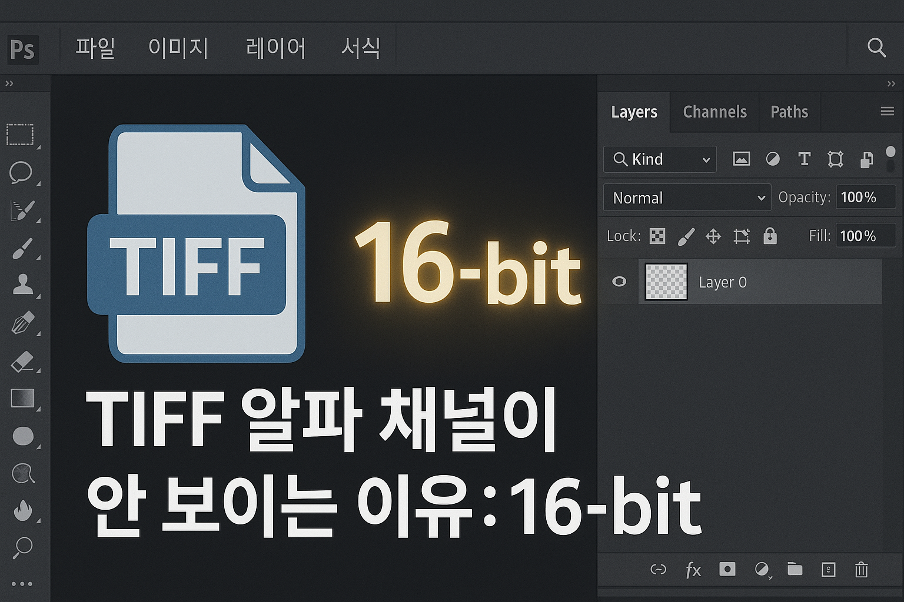The width and height of the screenshot is (904, 602).
Task: Select the Lasso tool
Action: pos(21,172)
